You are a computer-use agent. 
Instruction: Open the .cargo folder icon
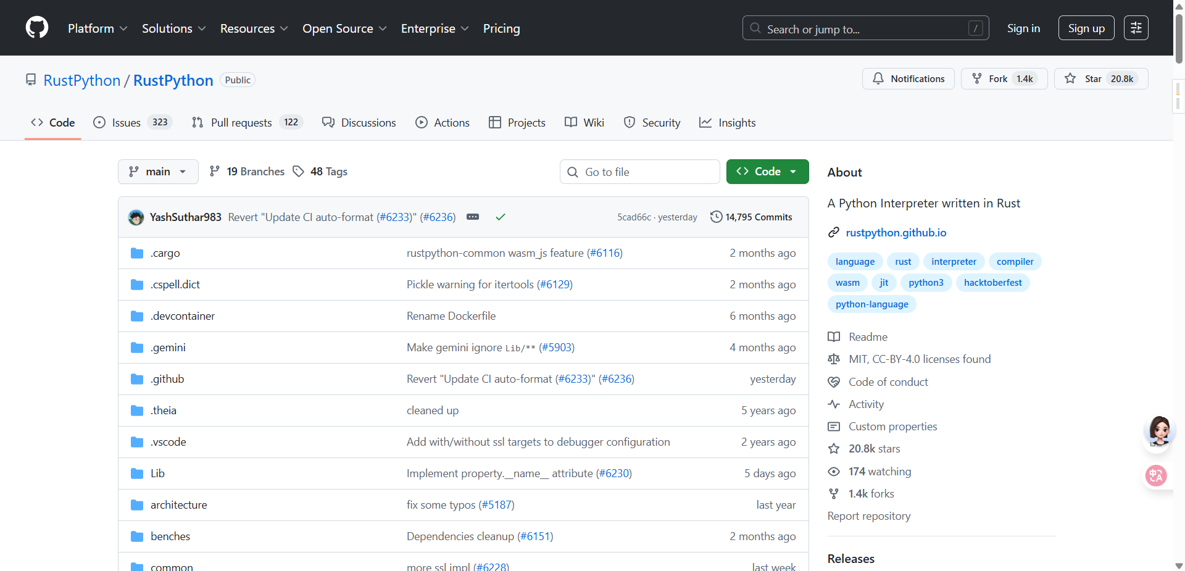[x=137, y=253]
